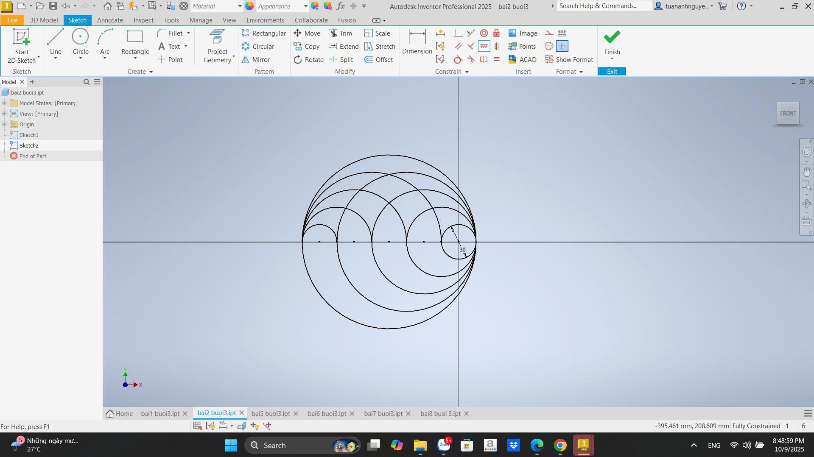Toggle Slice Graphics in status bar
This screenshot has height=457, width=814.
point(242,426)
